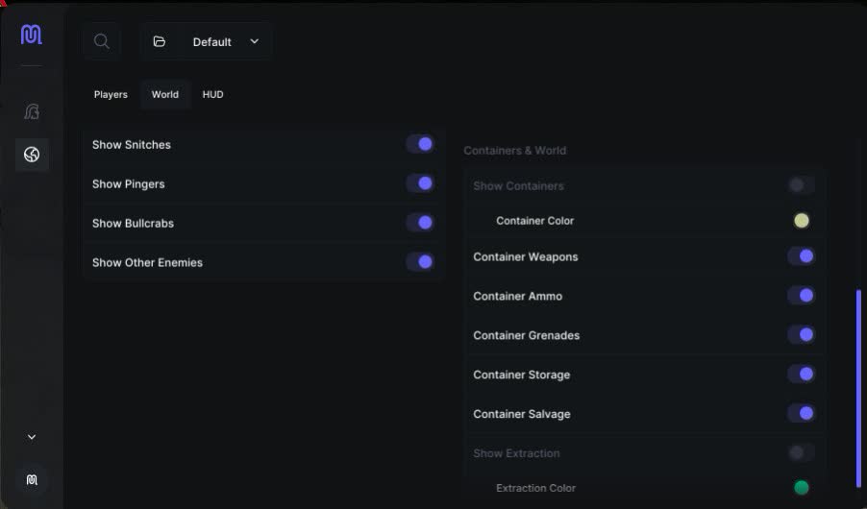
Task: Click the search magnifier icon
Action: coord(101,41)
